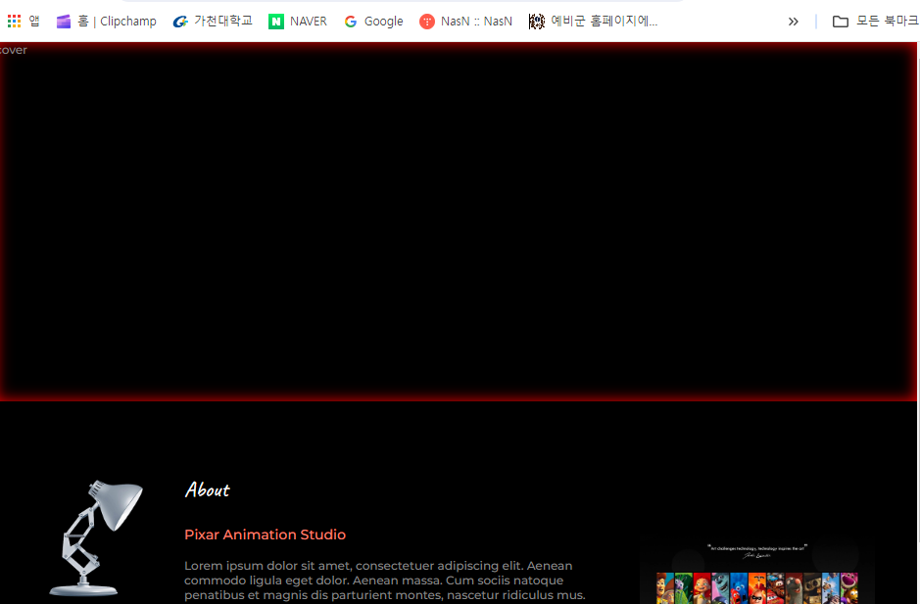Open the Pixar characters collage thumbnail
This screenshot has height=604, width=920.
click(x=757, y=572)
